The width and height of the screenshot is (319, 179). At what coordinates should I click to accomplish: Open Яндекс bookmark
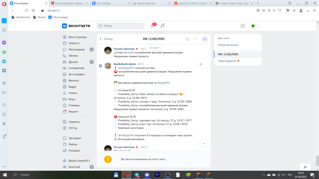tap(40, 17)
